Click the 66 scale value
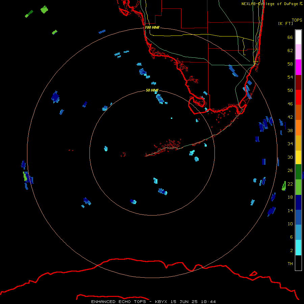 [290, 37]
